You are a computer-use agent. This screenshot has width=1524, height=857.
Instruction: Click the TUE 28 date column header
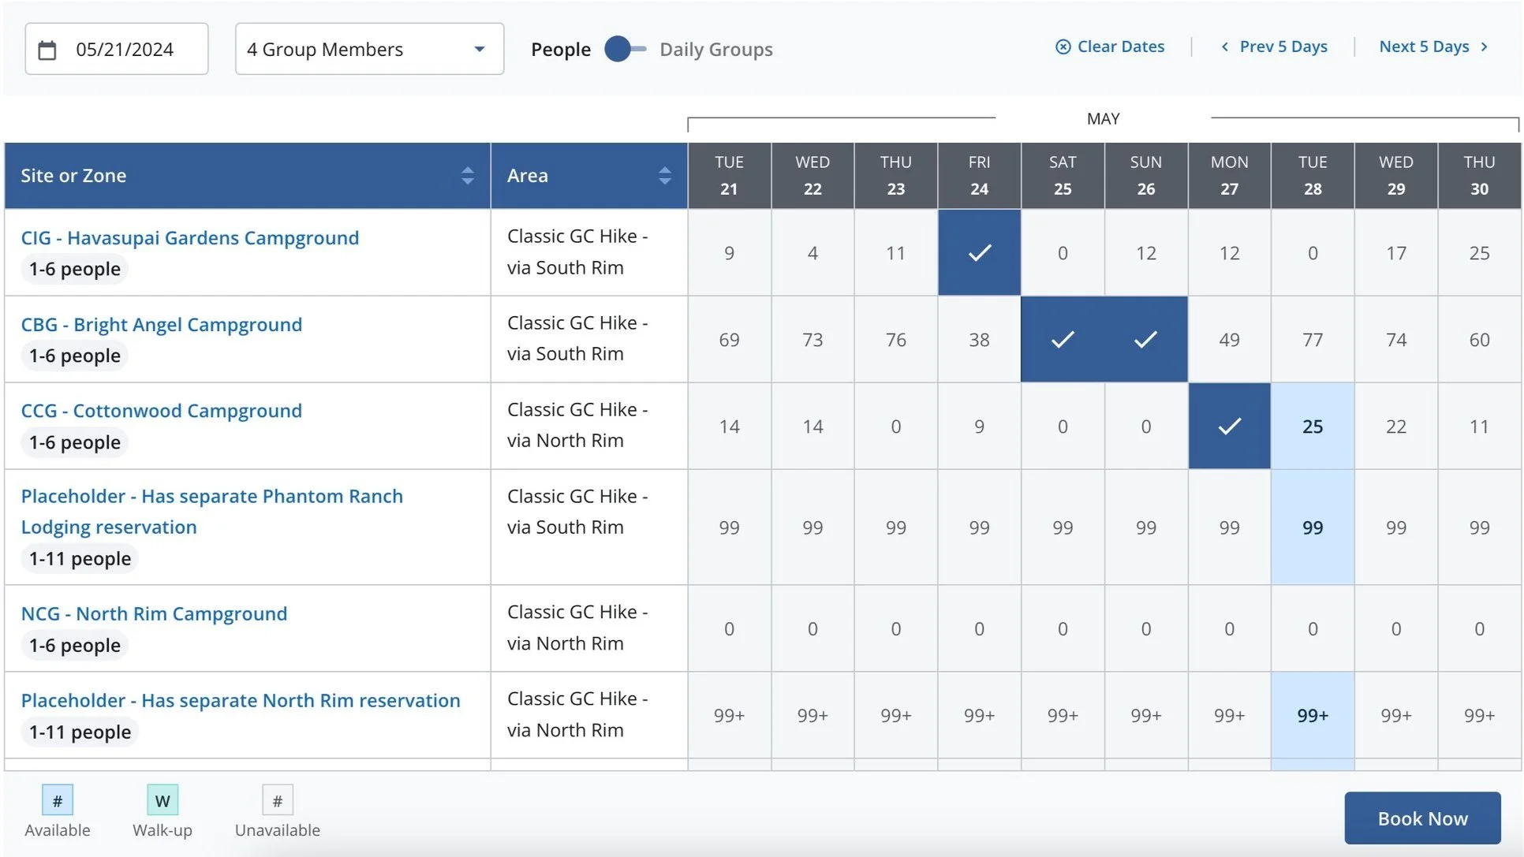1312,176
